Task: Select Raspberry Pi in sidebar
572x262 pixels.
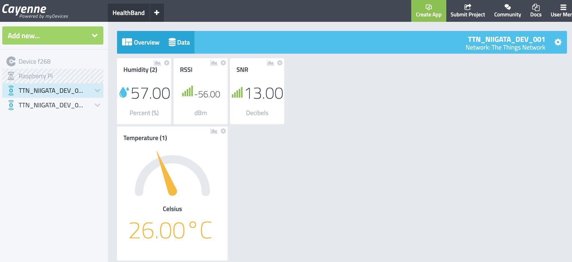Action: coord(53,76)
